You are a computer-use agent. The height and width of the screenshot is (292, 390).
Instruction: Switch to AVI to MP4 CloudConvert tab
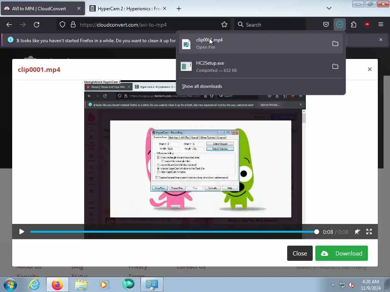coord(43,8)
